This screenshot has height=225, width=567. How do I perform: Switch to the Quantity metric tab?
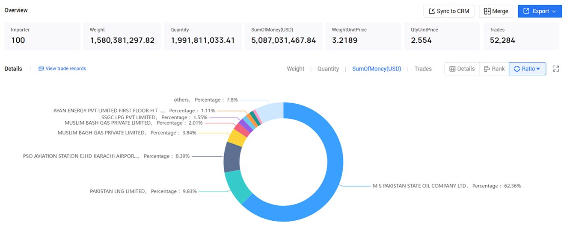pos(328,69)
